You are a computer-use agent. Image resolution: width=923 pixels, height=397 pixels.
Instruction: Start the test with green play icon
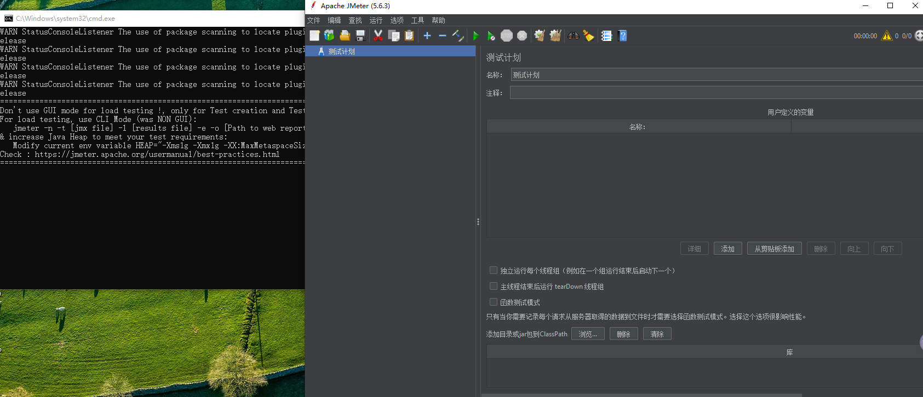pyautogui.click(x=475, y=36)
